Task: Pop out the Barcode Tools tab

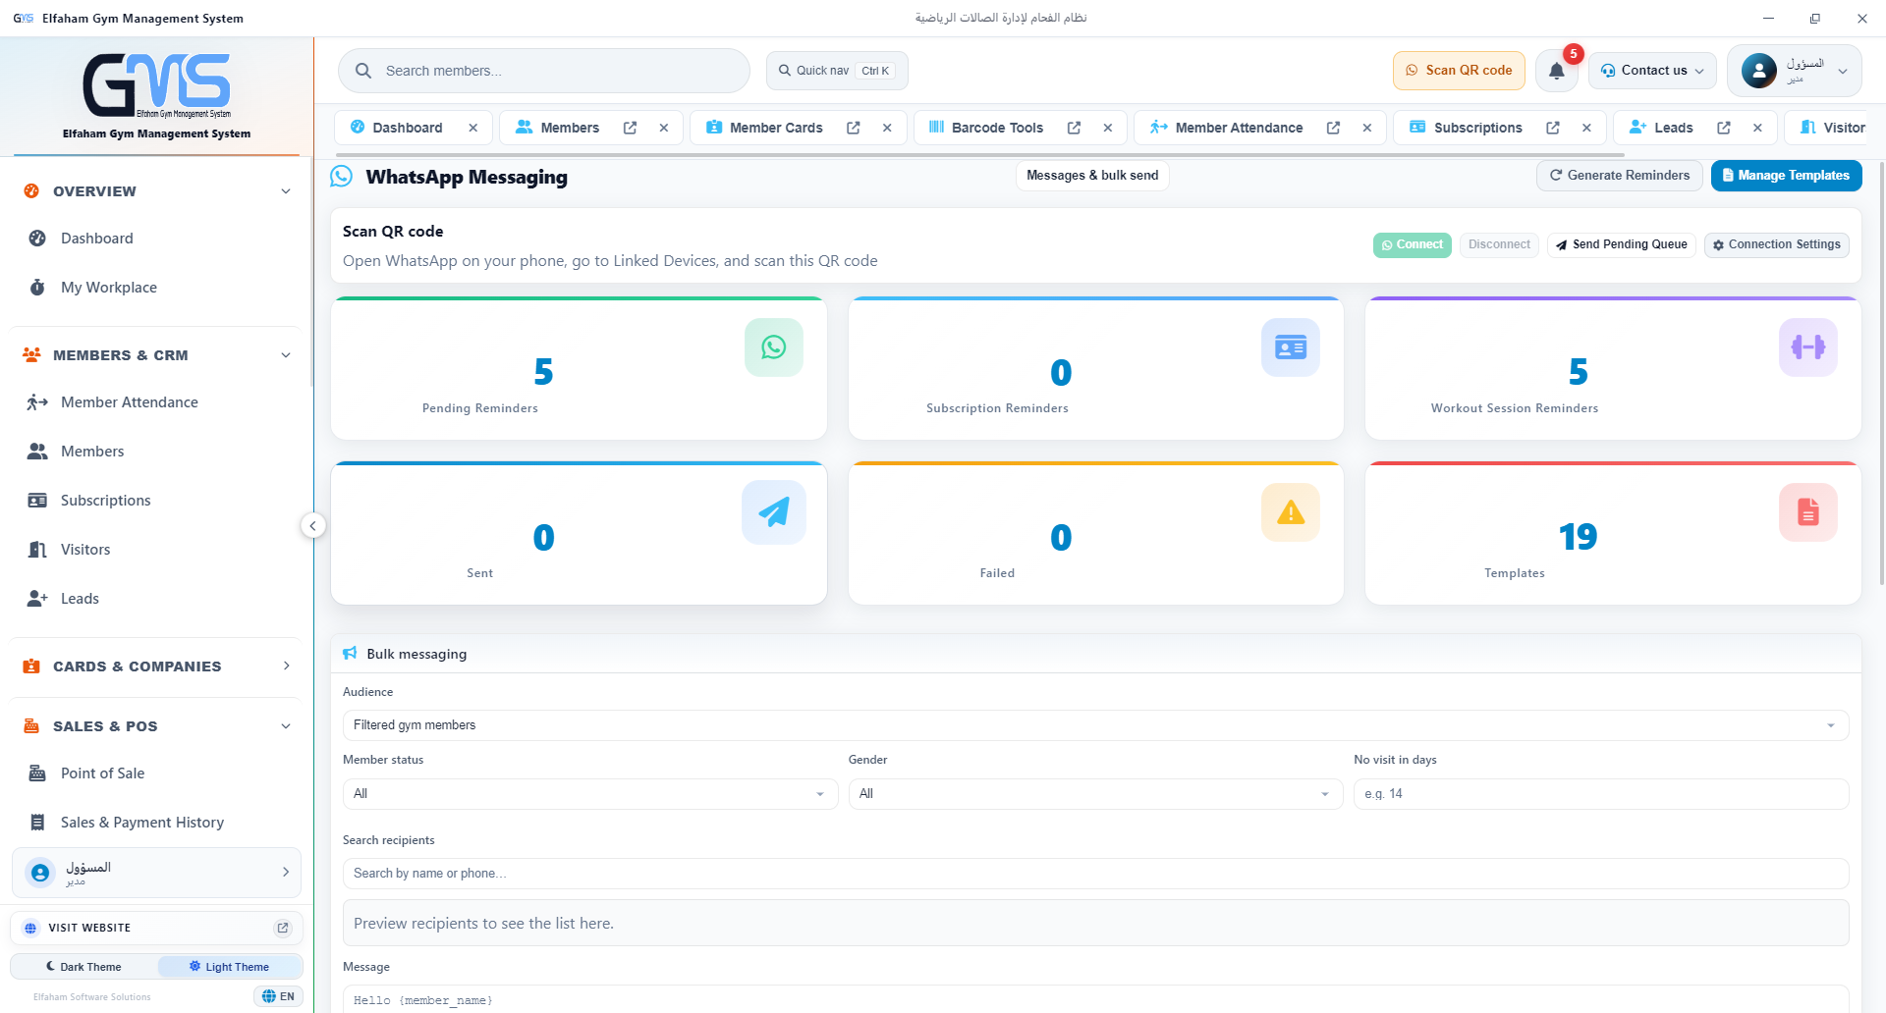Action: [1075, 128]
